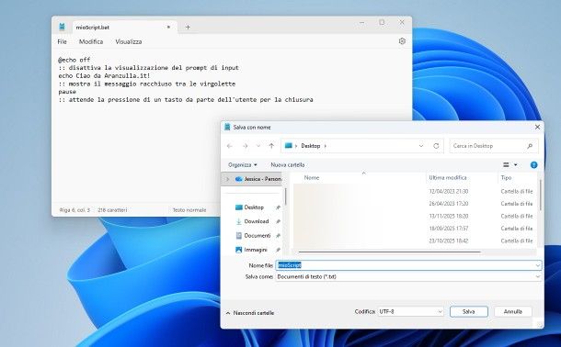The height and width of the screenshot is (347, 561).
Task: Click the navigation pane scrollbar in Save dialog
Action: (x=285, y=196)
